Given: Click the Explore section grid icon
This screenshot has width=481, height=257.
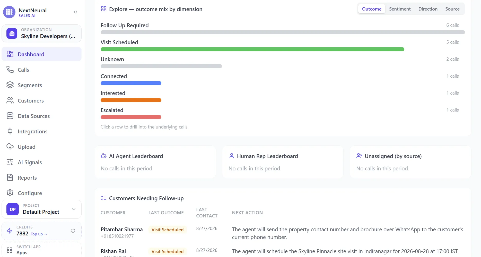Looking at the screenshot, I should [104, 9].
